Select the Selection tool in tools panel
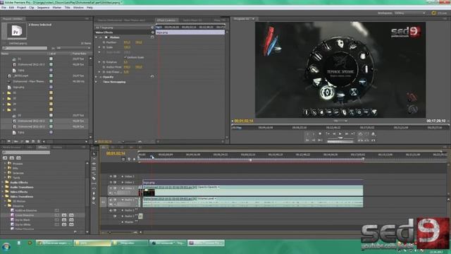Viewport: 451px width, 254px height. pyautogui.click(x=94, y=154)
